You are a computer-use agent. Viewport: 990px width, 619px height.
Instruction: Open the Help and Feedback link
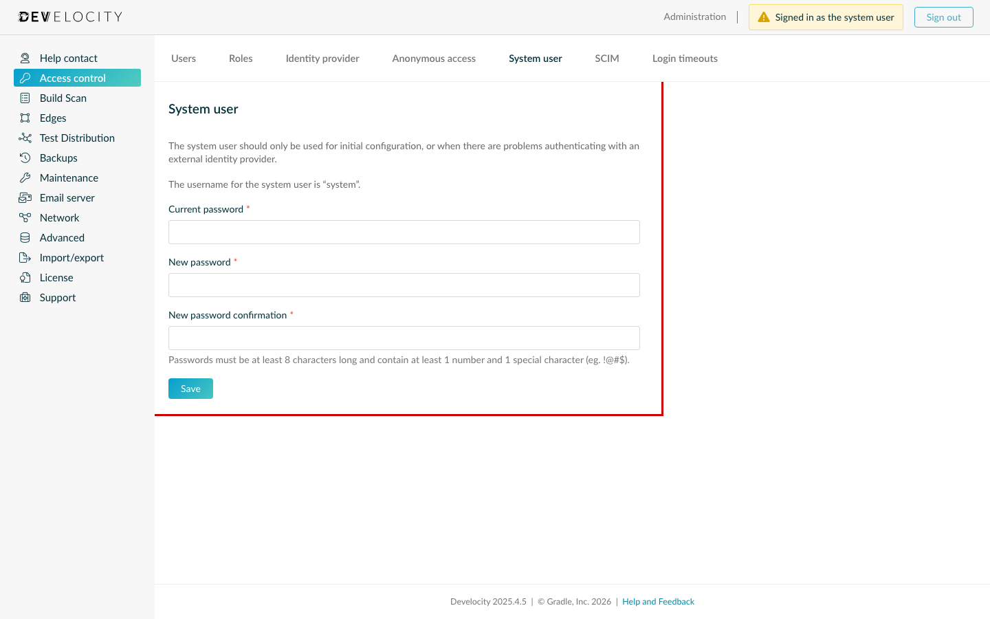pyautogui.click(x=658, y=601)
